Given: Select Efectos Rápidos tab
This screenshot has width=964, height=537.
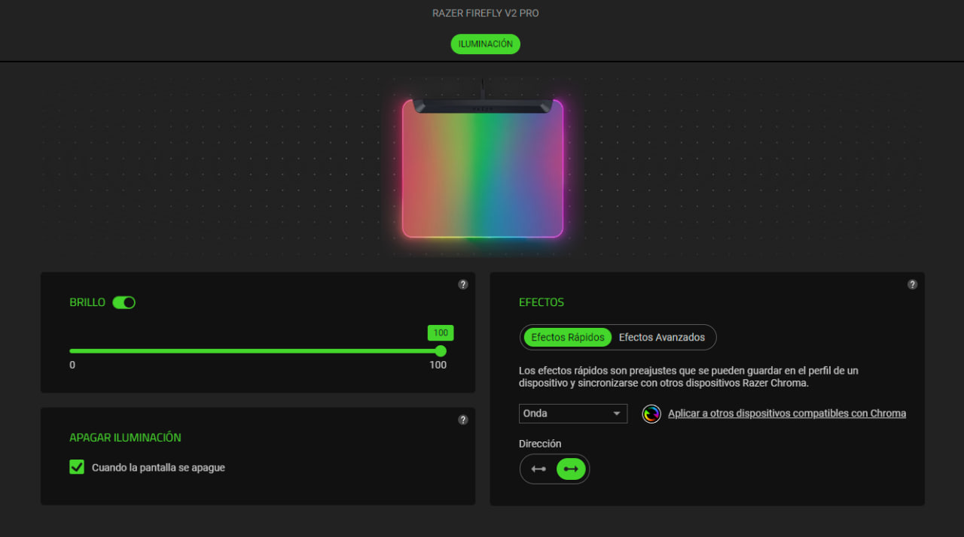Looking at the screenshot, I should pyautogui.click(x=568, y=337).
